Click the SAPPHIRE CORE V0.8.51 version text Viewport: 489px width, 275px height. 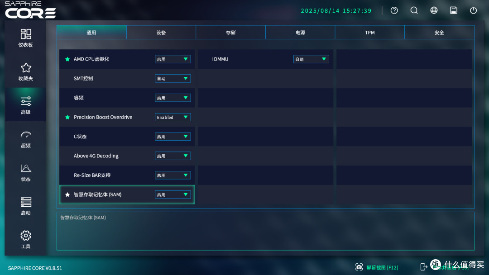pyautogui.click(x=35, y=268)
